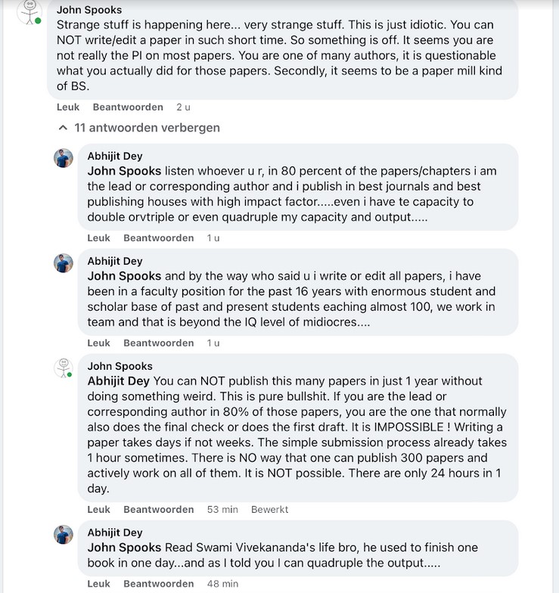Like the reply about 16 years faculty
The image size is (559, 593).
[x=98, y=343]
